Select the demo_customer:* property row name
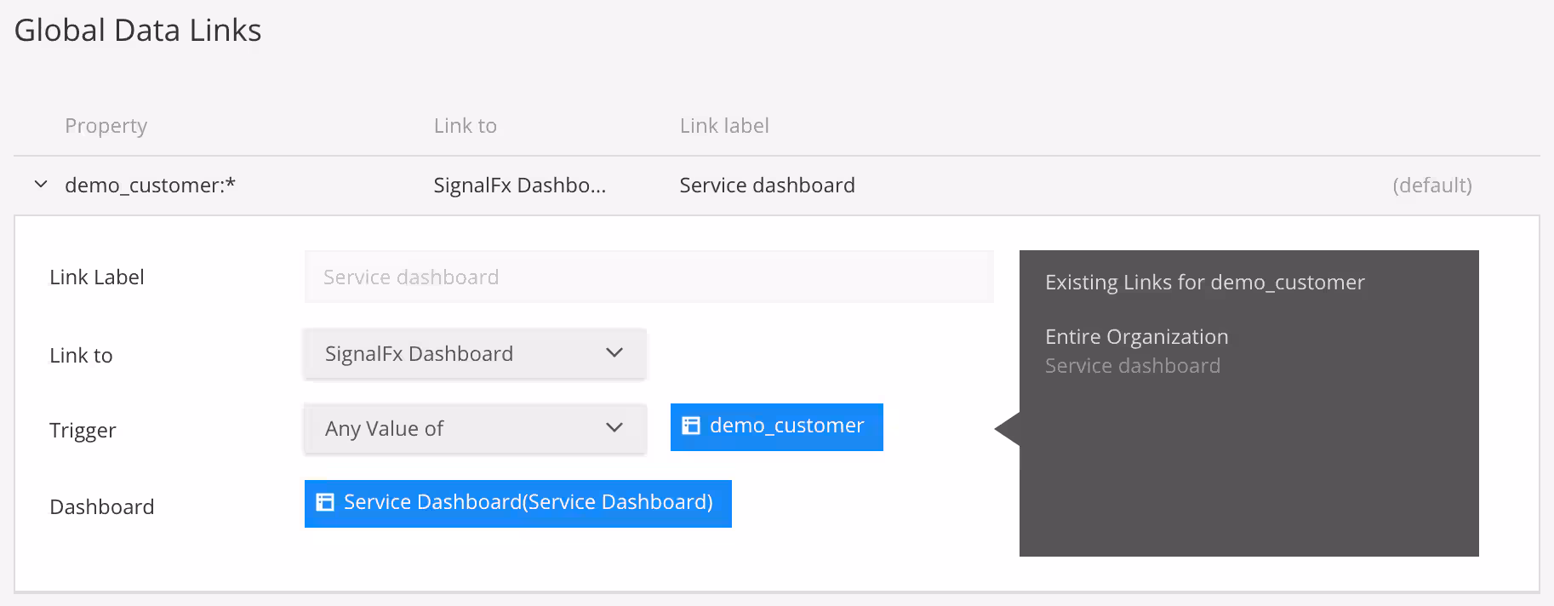 [x=150, y=186]
